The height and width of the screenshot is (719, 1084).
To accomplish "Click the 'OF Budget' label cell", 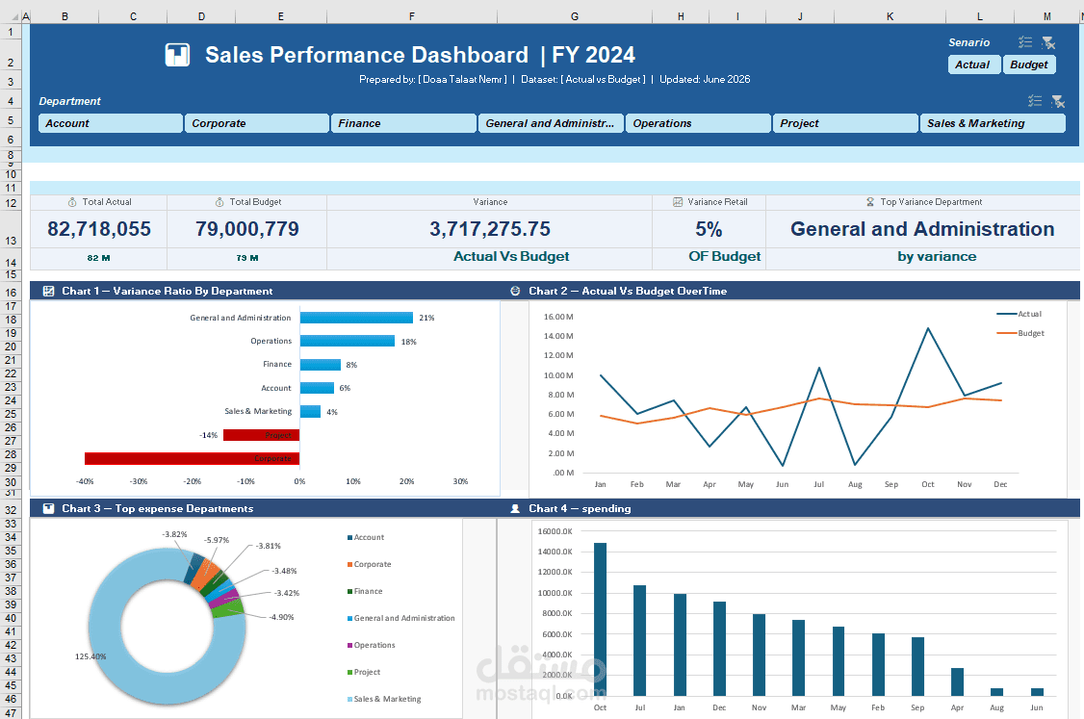I will (725, 256).
